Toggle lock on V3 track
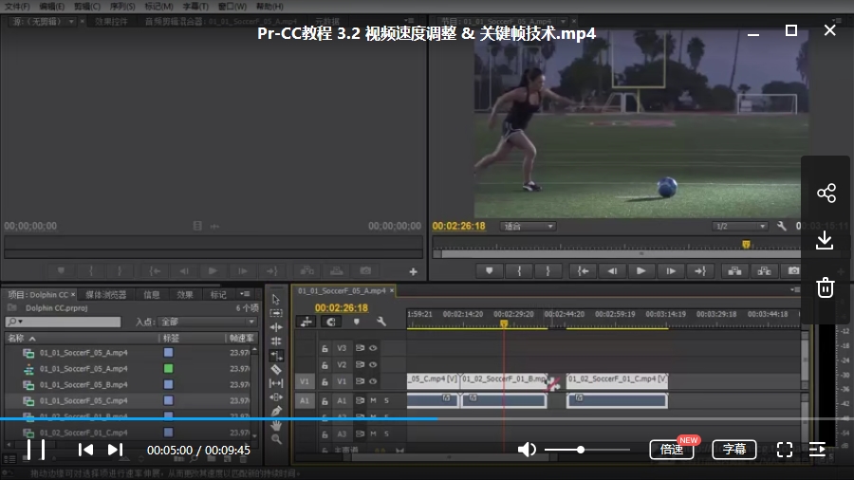The image size is (854, 480). pyautogui.click(x=325, y=348)
